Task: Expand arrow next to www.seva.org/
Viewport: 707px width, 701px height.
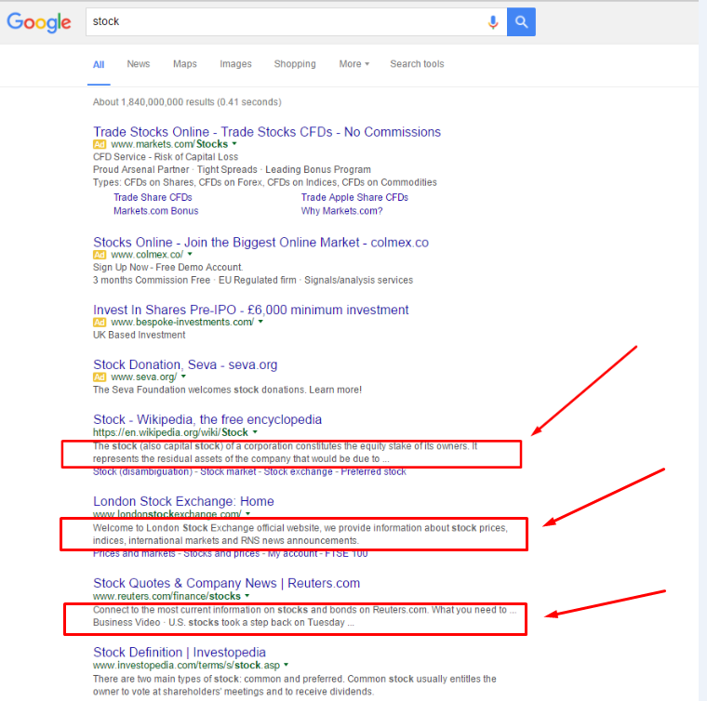Action: pos(183,377)
